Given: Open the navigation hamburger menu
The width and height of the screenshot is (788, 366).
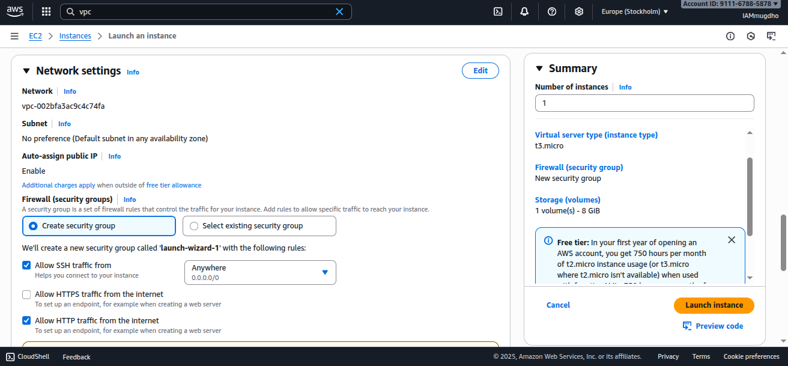Looking at the screenshot, I should 14,35.
